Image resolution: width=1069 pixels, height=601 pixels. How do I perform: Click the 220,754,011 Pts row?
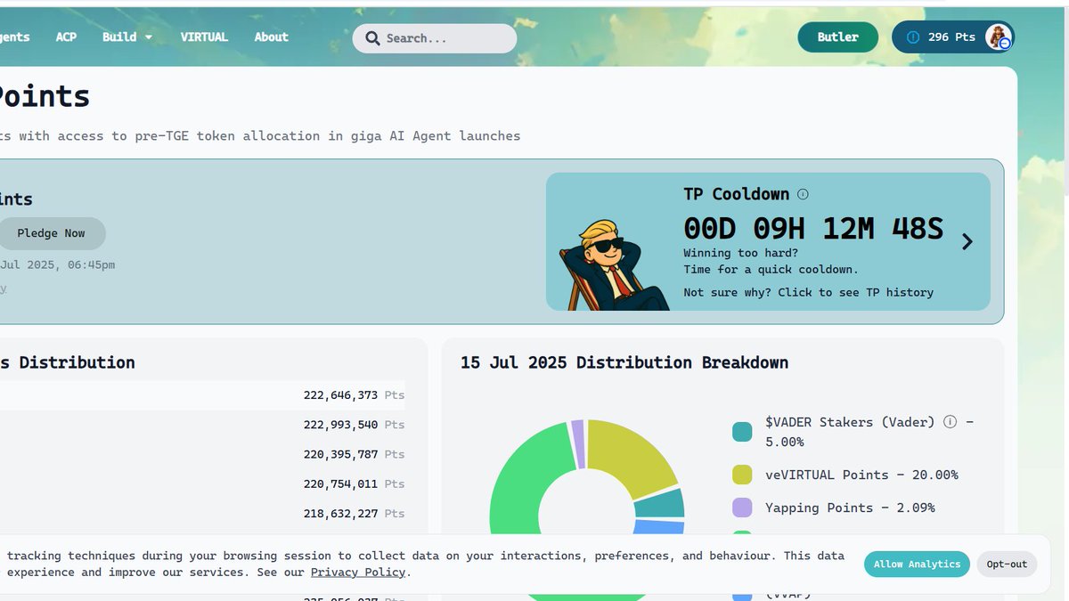(x=202, y=483)
